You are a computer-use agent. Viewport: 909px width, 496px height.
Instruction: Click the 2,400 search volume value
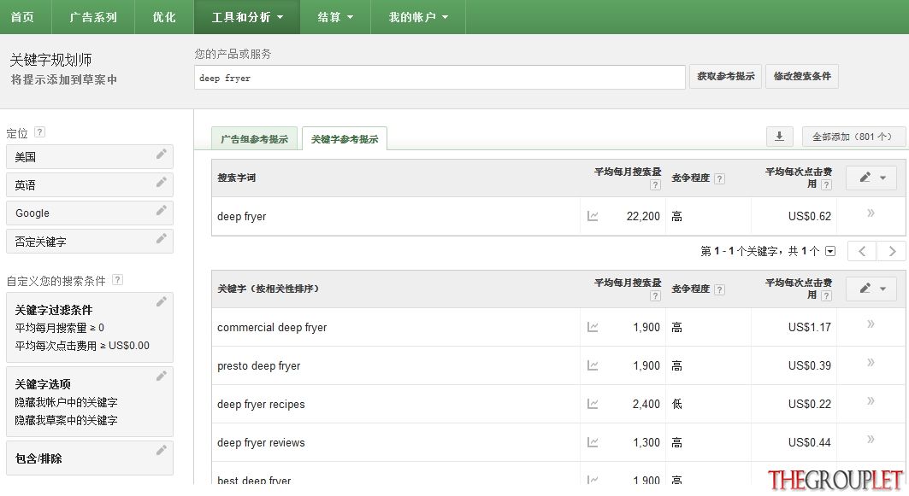pyautogui.click(x=646, y=404)
